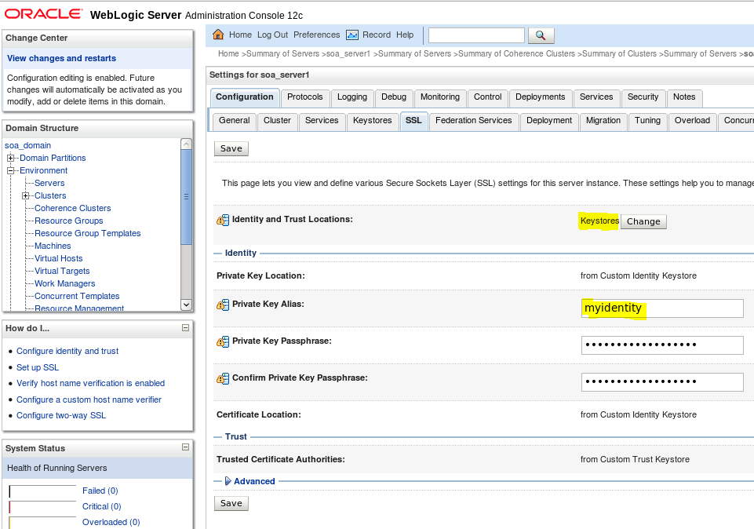Click the Log Out link
The width and height of the screenshot is (754, 529).
pos(273,35)
